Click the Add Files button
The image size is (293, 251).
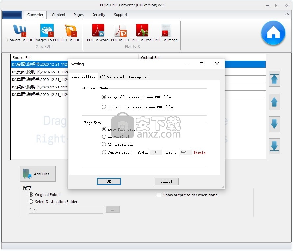[x=38, y=174]
